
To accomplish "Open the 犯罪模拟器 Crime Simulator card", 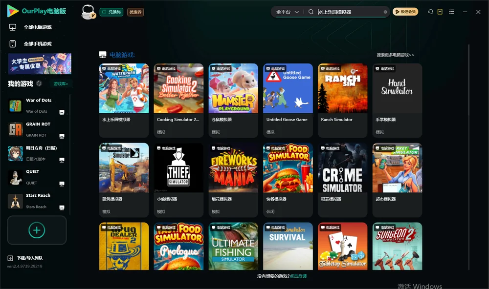I will pos(342,180).
